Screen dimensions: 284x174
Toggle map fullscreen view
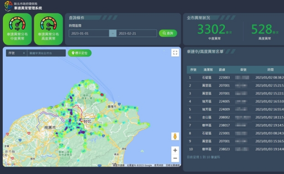(x=175, y=53)
